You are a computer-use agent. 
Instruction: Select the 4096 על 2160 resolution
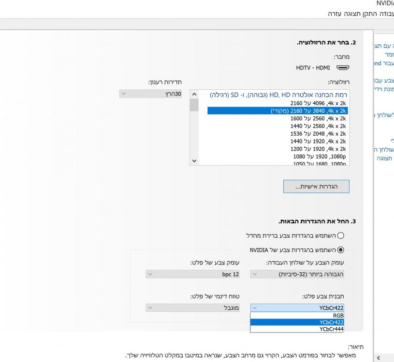pos(277,103)
